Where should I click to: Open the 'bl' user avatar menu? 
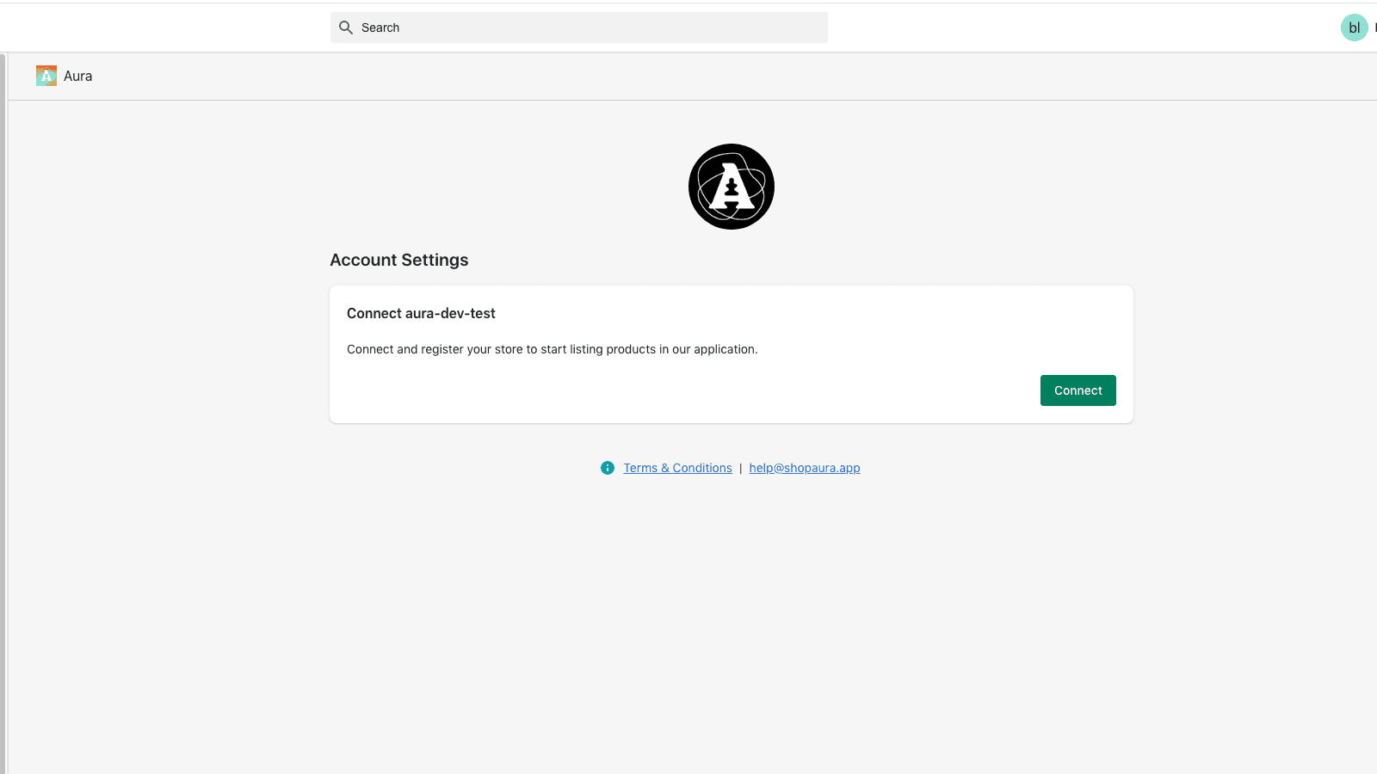click(x=1354, y=28)
